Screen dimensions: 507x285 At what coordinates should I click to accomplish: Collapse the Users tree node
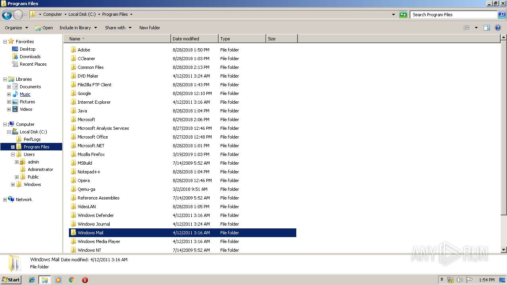(13, 154)
